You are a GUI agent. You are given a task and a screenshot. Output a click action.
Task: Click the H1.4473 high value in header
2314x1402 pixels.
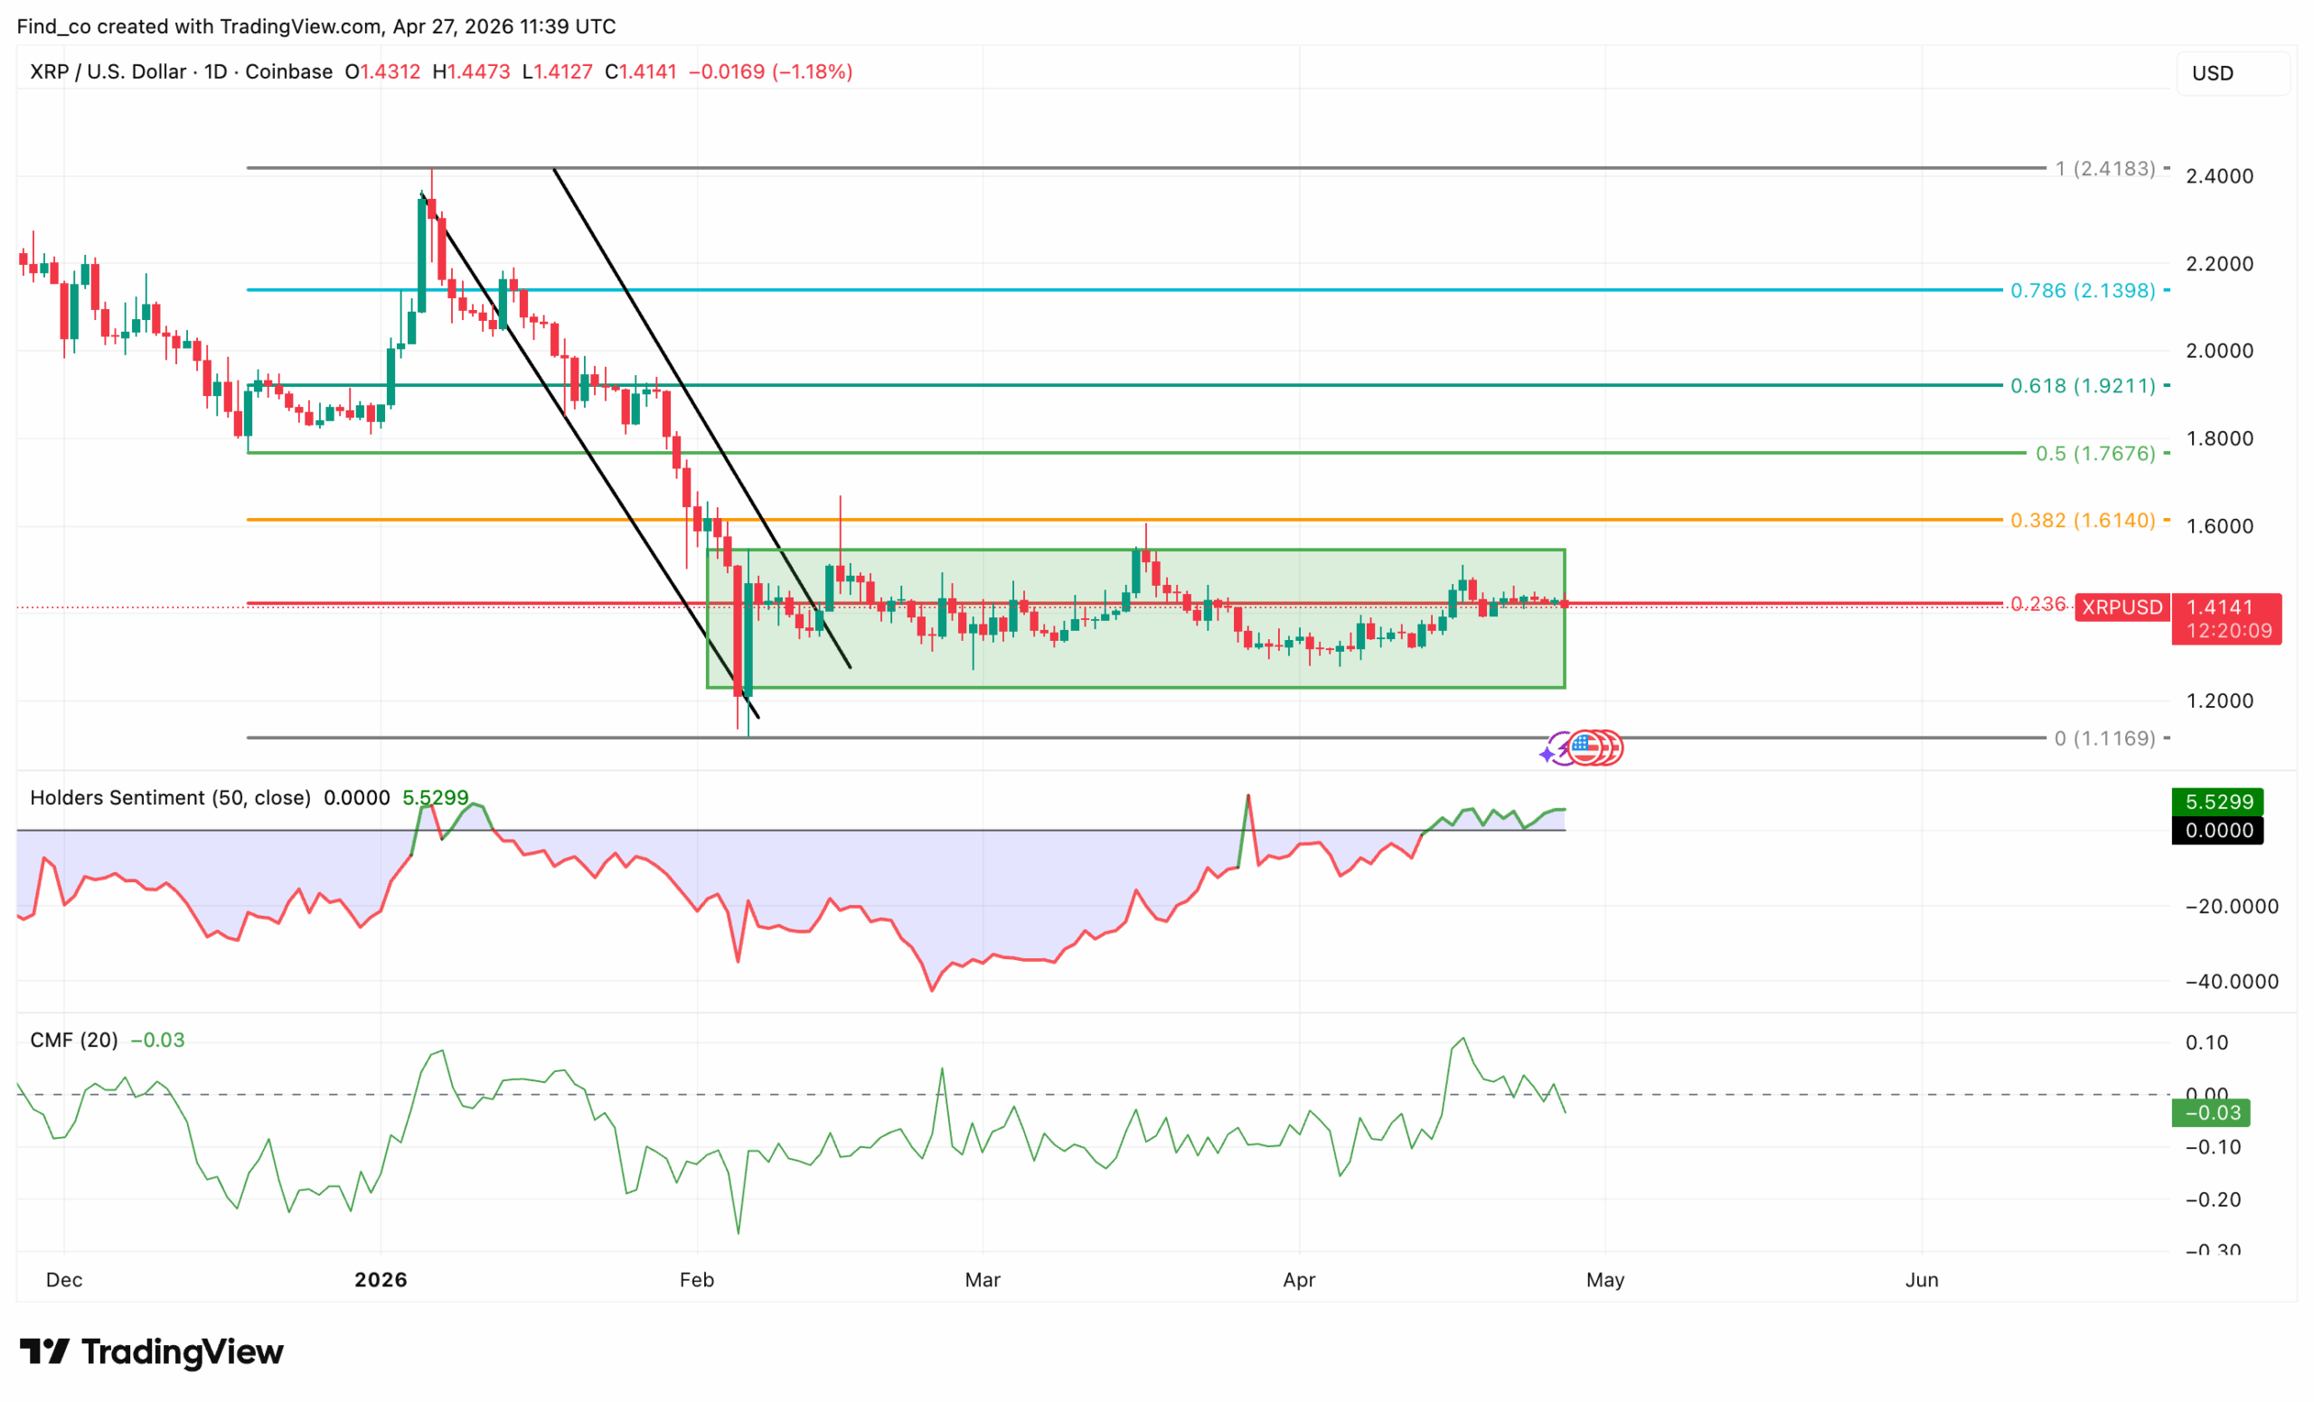pos(472,71)
